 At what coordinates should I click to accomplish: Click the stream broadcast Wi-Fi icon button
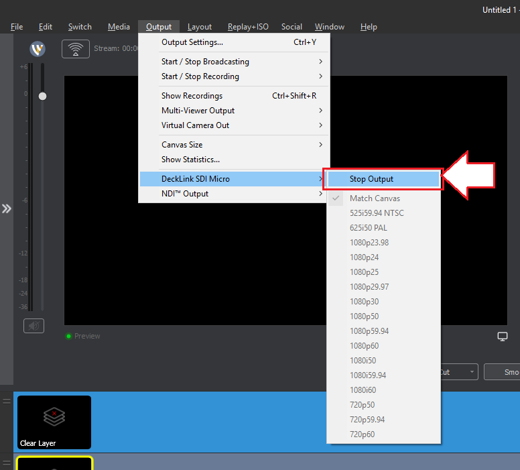(x=76, y=49)
